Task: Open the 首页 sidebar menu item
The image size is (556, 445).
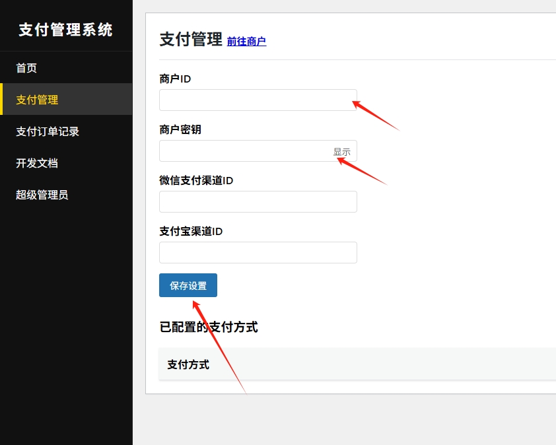Action: coord(26,68)
